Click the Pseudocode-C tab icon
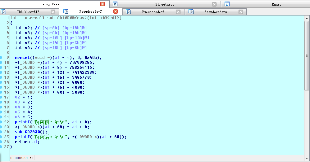The width and height of the screenshot is (310, 162). tap(66, 11)
